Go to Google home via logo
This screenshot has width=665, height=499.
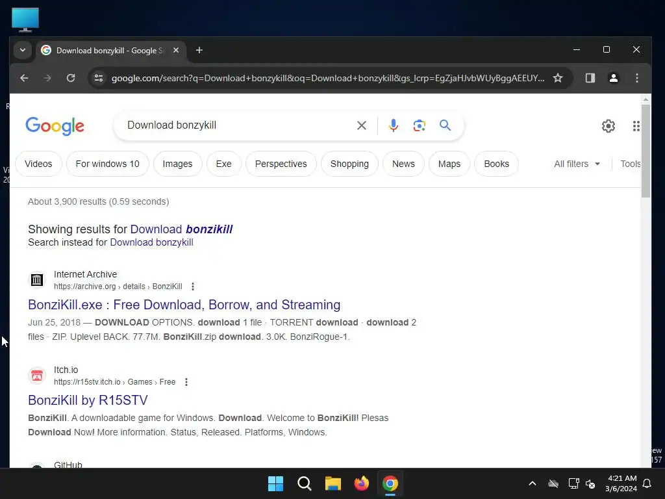(55, 126)
